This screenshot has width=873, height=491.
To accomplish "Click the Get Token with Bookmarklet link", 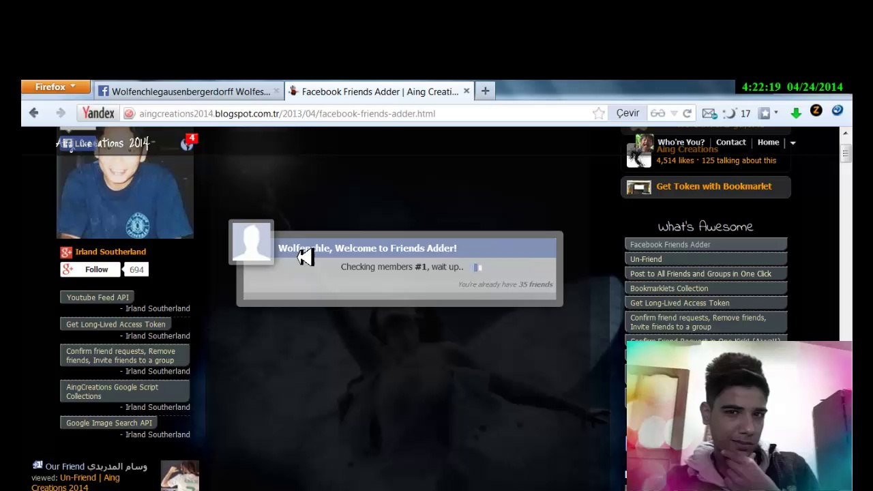I will pos(714,186).
